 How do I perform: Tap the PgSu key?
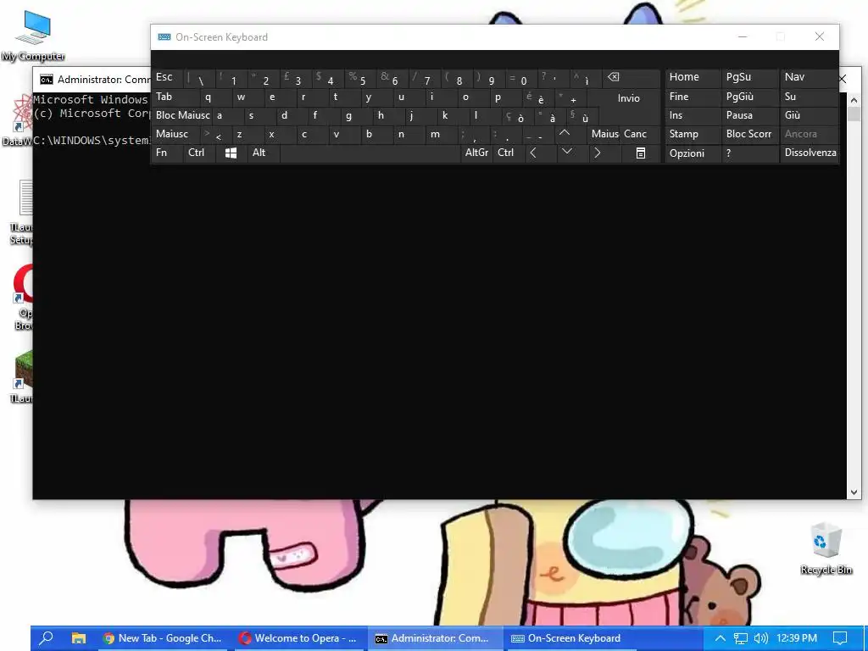click(x=749, y=77)
